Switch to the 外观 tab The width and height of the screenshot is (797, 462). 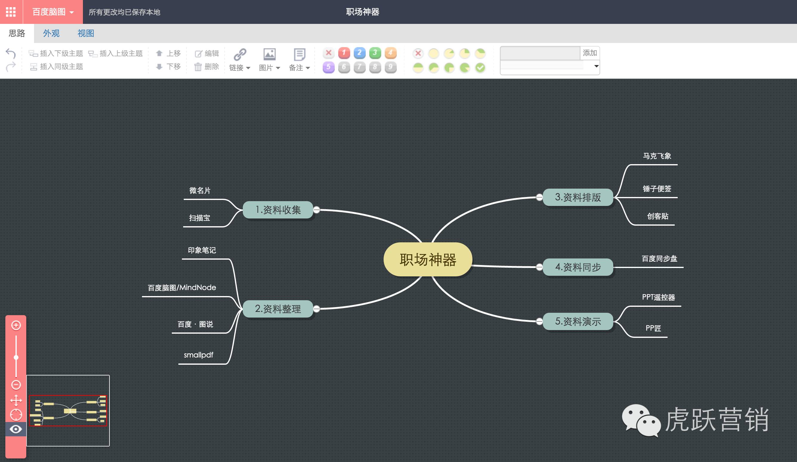[51, 33]
